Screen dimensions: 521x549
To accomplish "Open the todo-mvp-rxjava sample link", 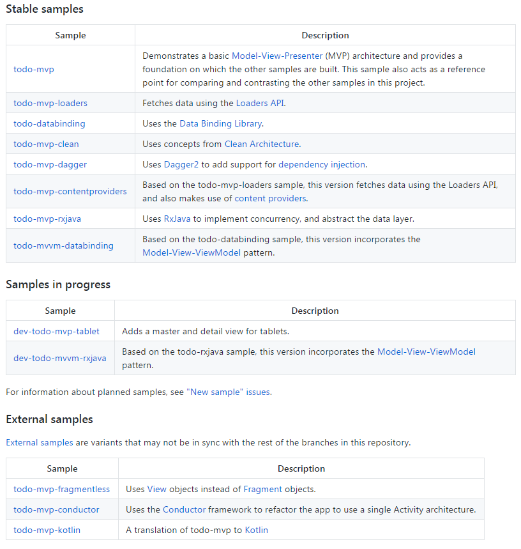I will (x=47, y=219).
